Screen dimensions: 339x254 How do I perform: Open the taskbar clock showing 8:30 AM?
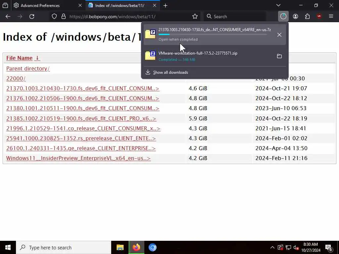point(311,247)
